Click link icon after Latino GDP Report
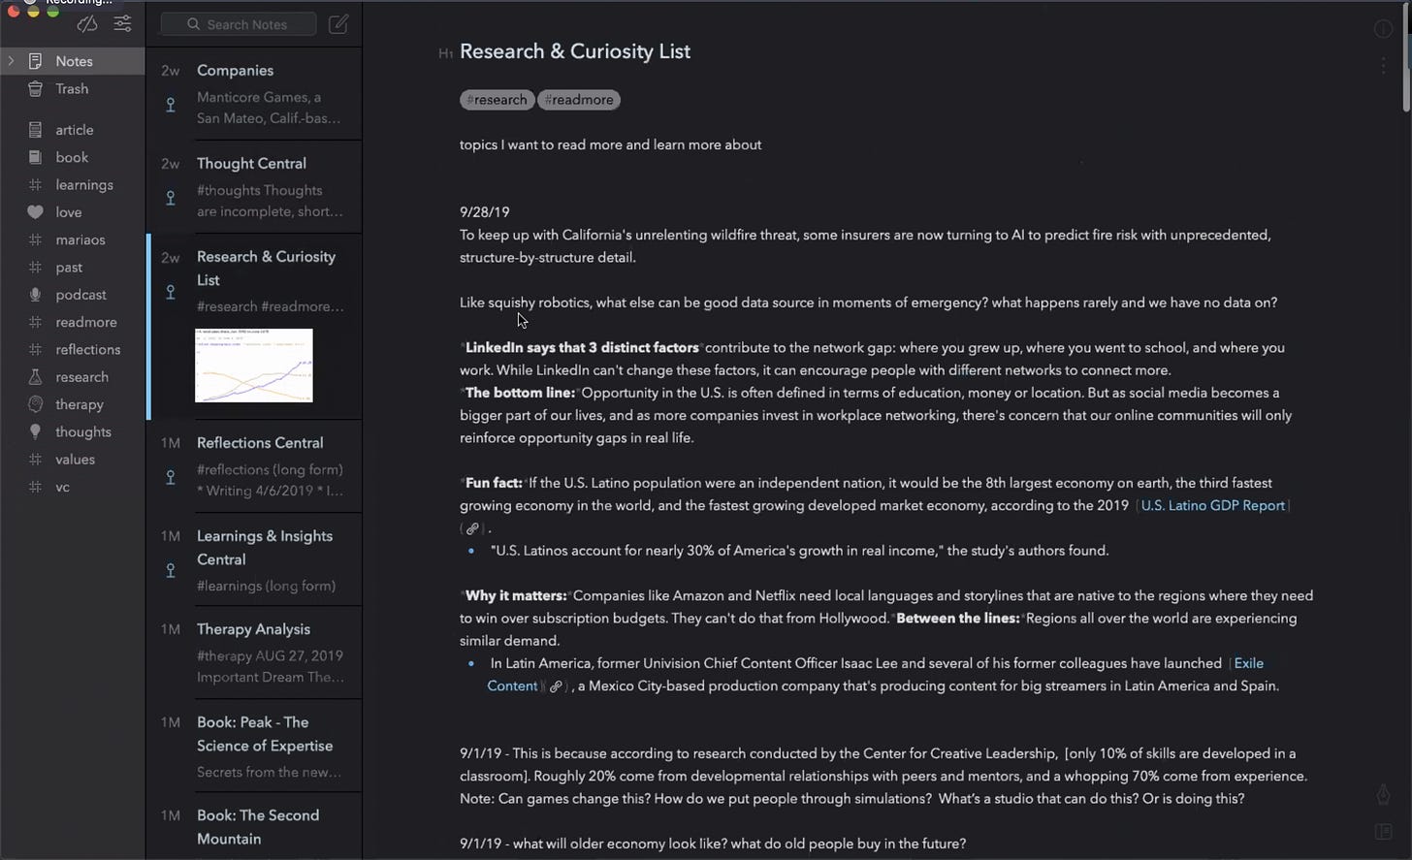This screenshot has height=860, width=1412. [x=472, y=528]
